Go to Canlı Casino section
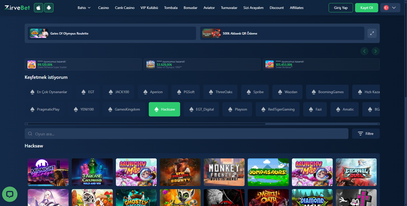The height and width of the screenshot is (206, 407). tap(125, 8)
